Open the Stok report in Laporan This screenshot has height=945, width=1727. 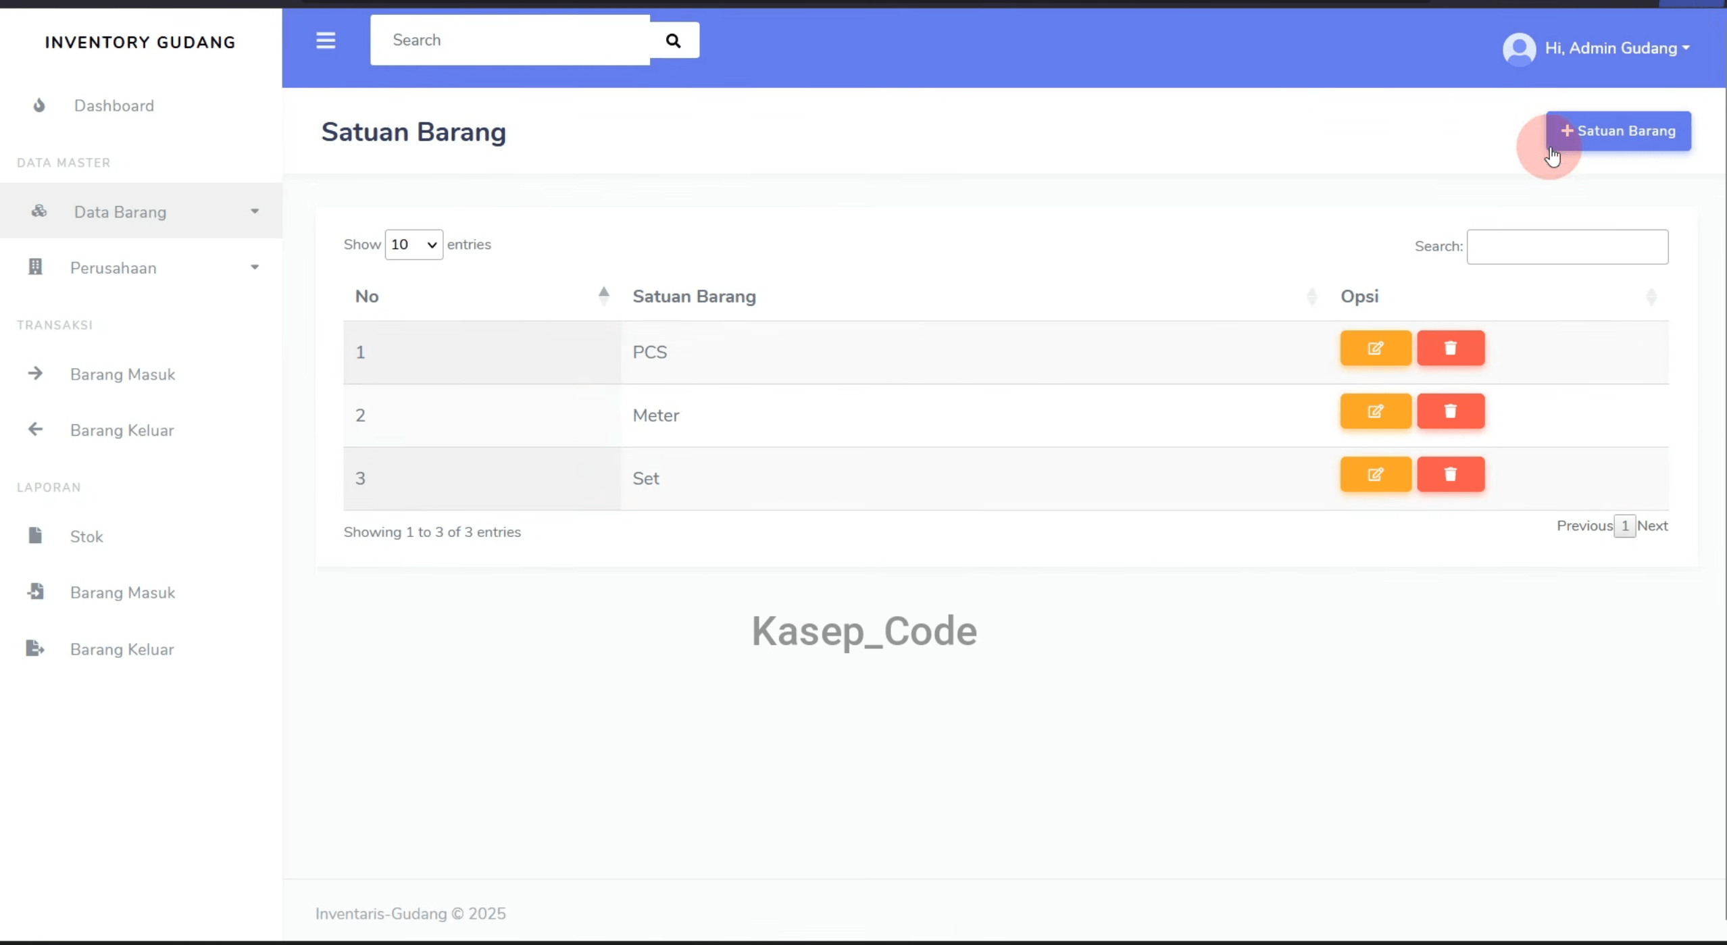(86, 537)
